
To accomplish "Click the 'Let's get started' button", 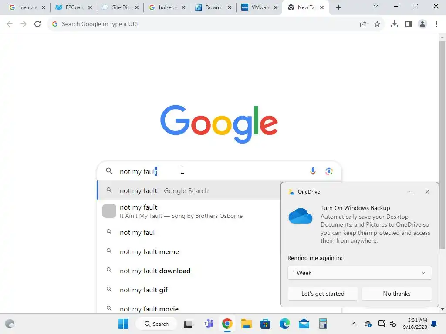I will [323, 294].
